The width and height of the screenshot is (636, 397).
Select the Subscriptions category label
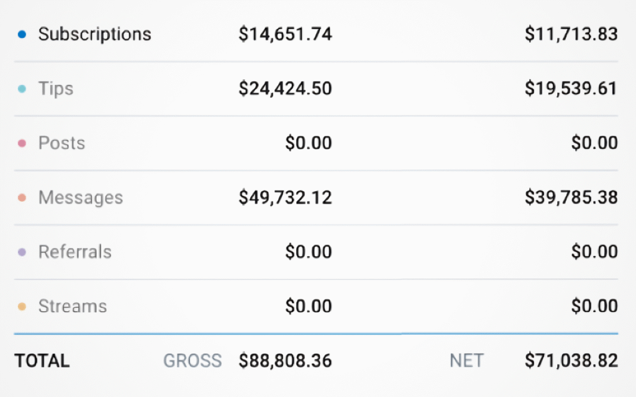coord(94,34)
